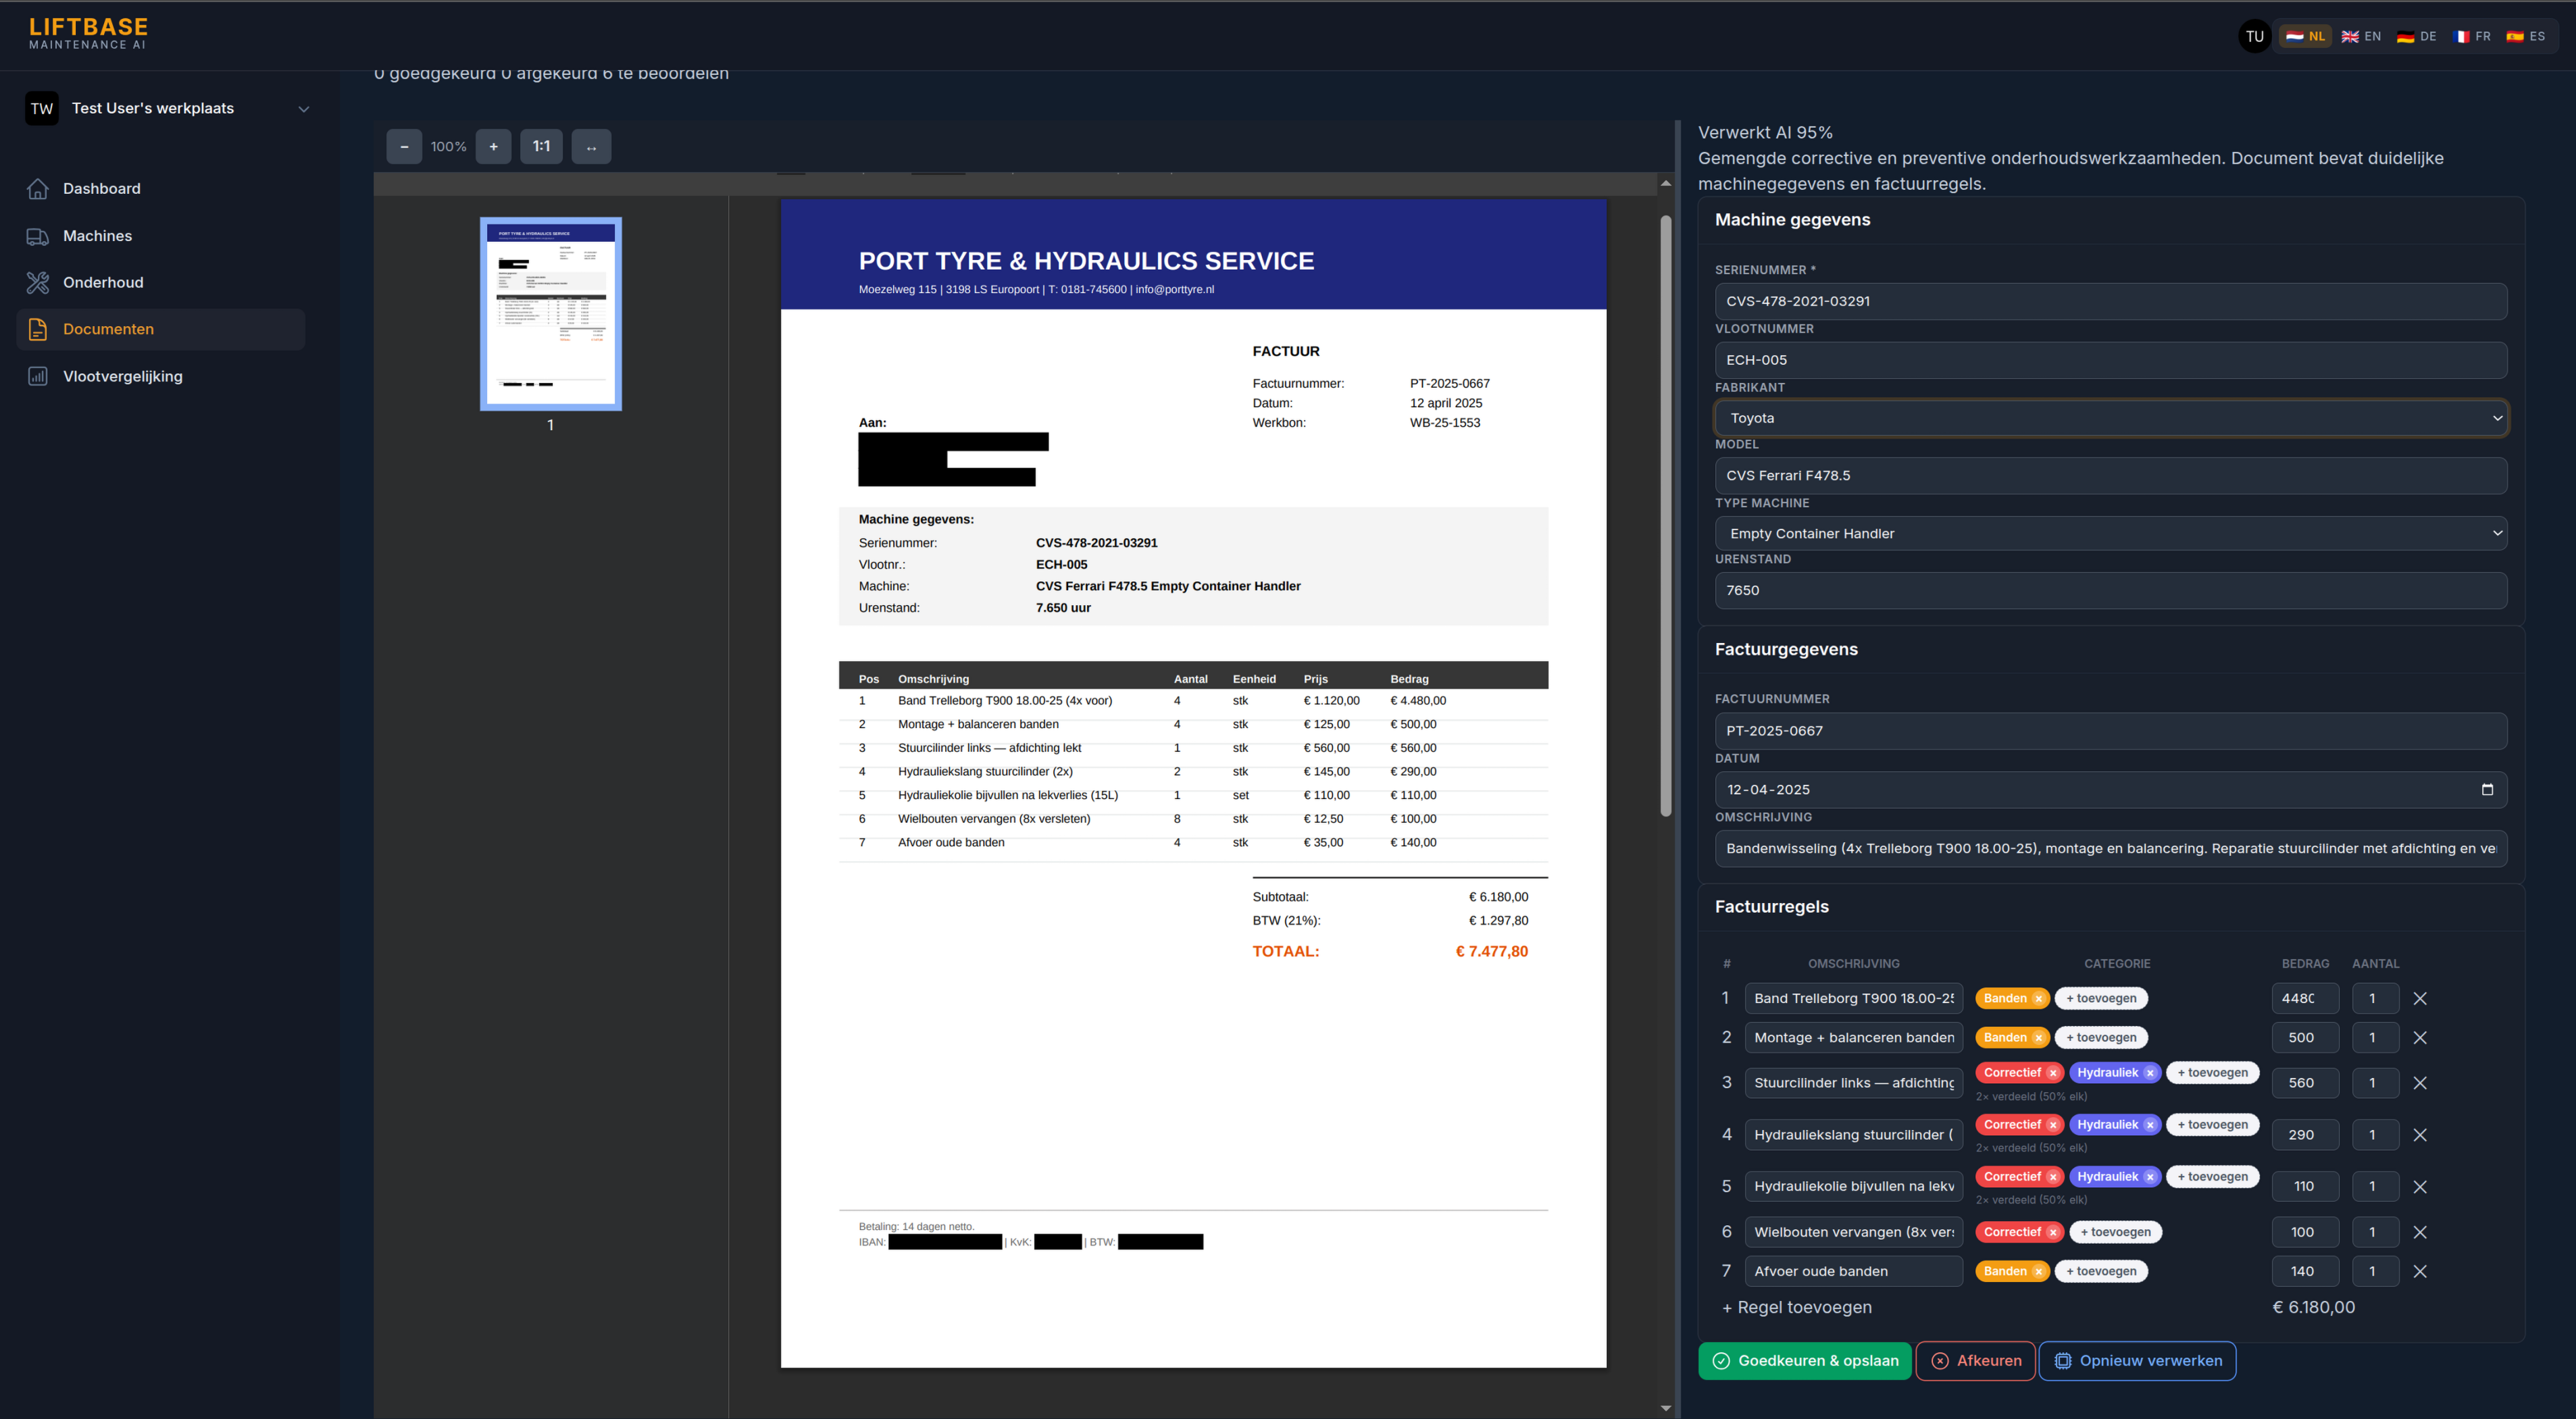Delete invoice line 3 with X icon
This screenshot has height=1419, width=2576.
click(x=2420, y=1083)
